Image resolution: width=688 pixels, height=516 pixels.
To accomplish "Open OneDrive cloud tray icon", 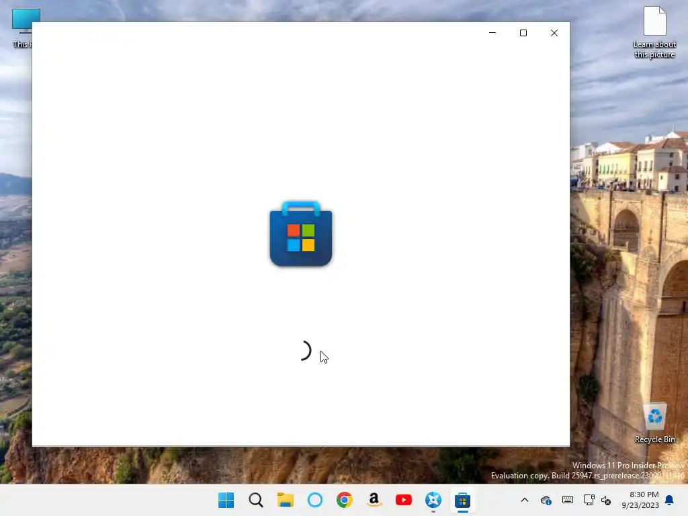I will (546, 500).
